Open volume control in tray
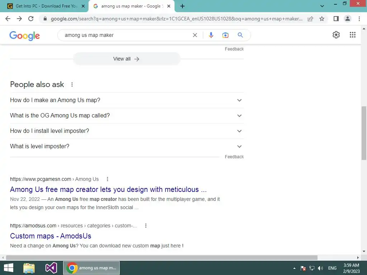 pyautogui.click(x=320, y=268)
